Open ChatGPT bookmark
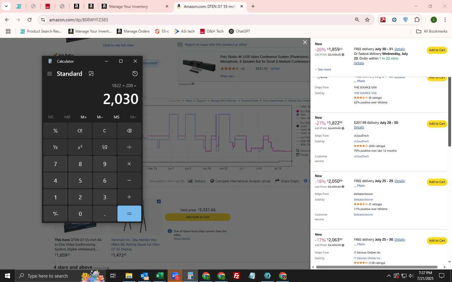 [x=239, y=31]
